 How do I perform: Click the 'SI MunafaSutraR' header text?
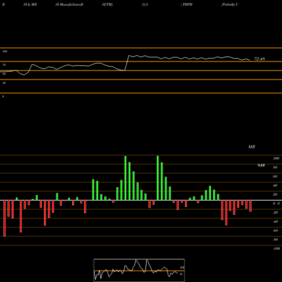coord(69,5)
